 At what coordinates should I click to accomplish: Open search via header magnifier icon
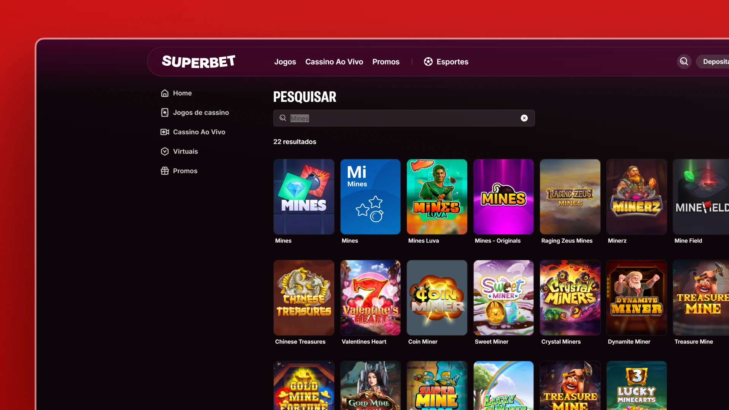[684, 61]
